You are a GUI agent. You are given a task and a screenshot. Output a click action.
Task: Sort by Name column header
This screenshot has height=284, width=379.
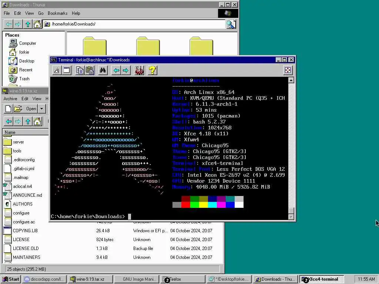pyautogui.click(x=26, y=132)
